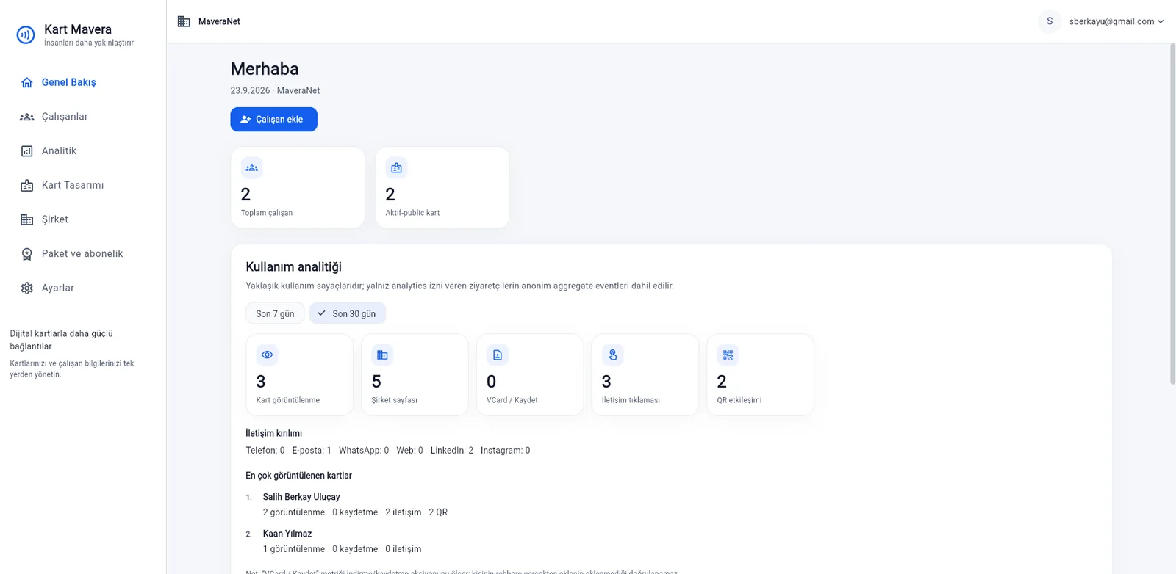Click the chart icon beside Analitik
Screen dimensions: 1176x574
pos(27,151)
